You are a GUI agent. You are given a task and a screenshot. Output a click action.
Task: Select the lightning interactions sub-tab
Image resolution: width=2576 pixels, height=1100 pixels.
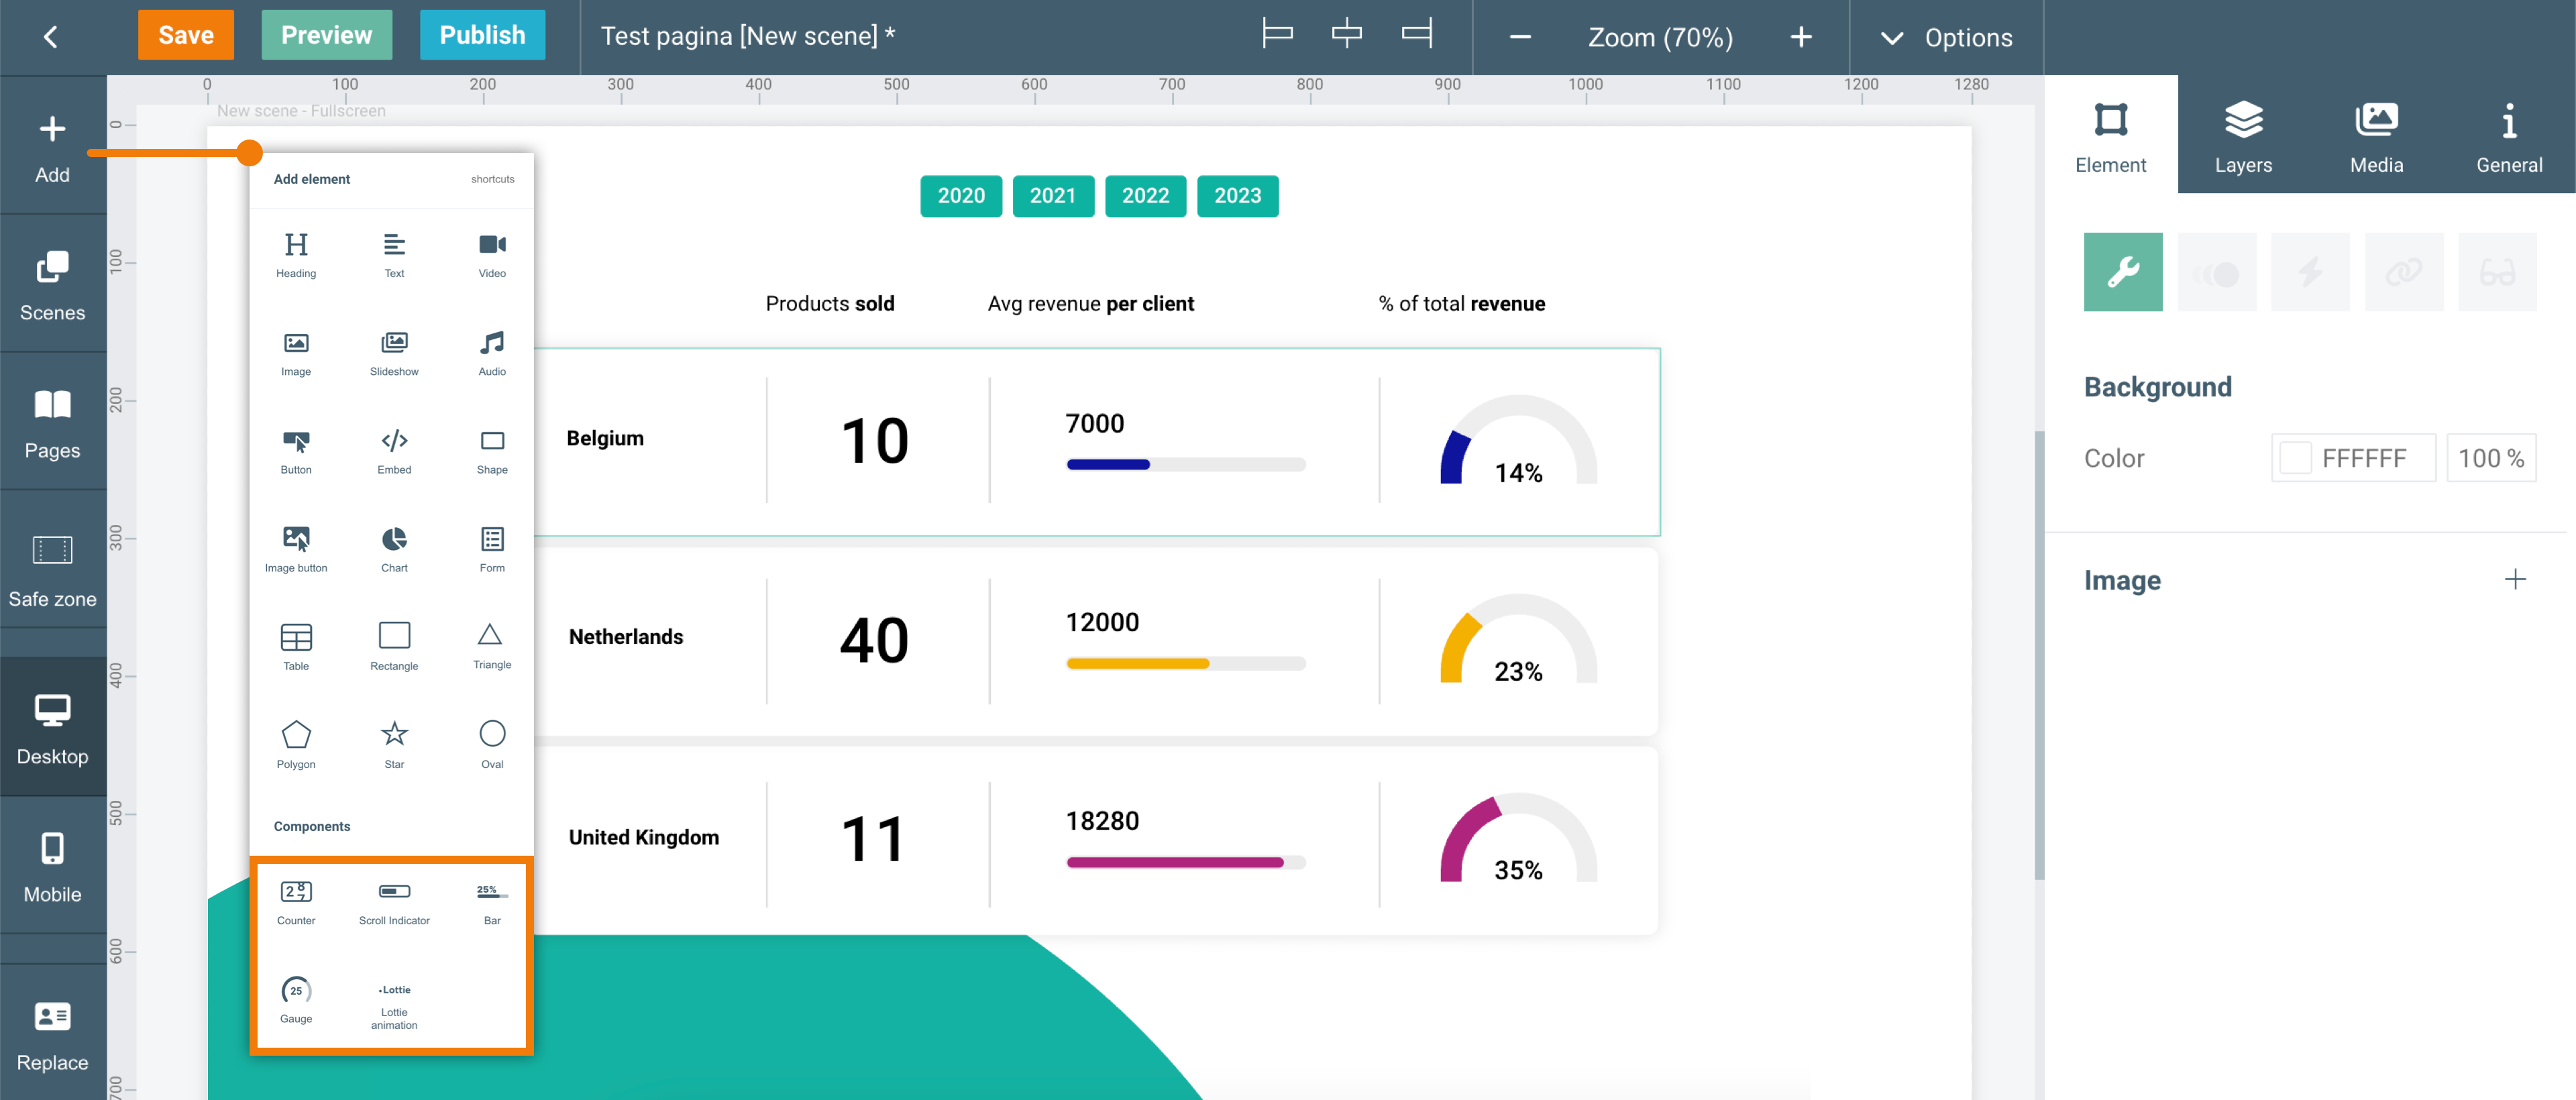(2310, 272)
